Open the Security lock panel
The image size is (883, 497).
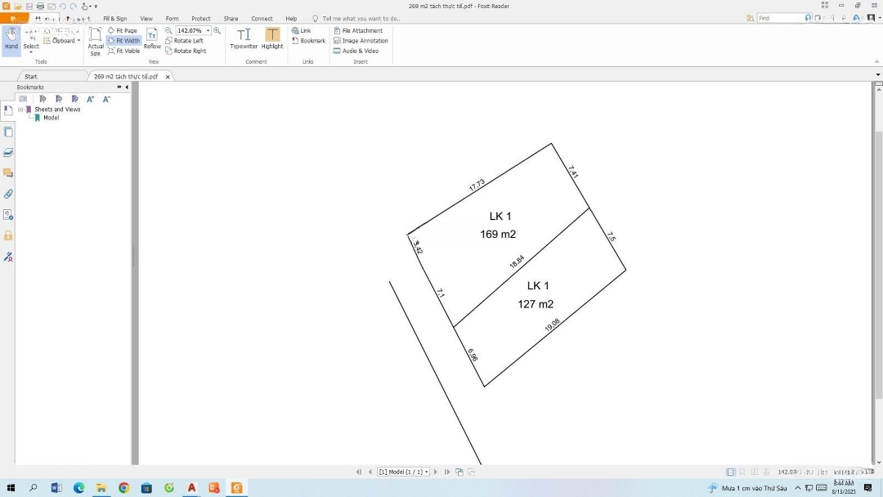8,235
